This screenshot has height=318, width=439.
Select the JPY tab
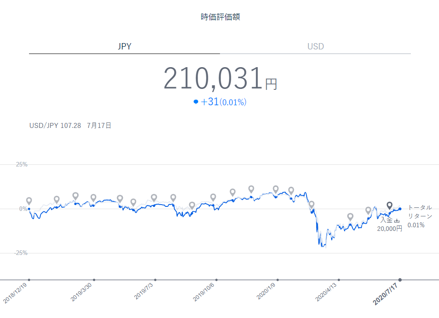pos(124,46)
